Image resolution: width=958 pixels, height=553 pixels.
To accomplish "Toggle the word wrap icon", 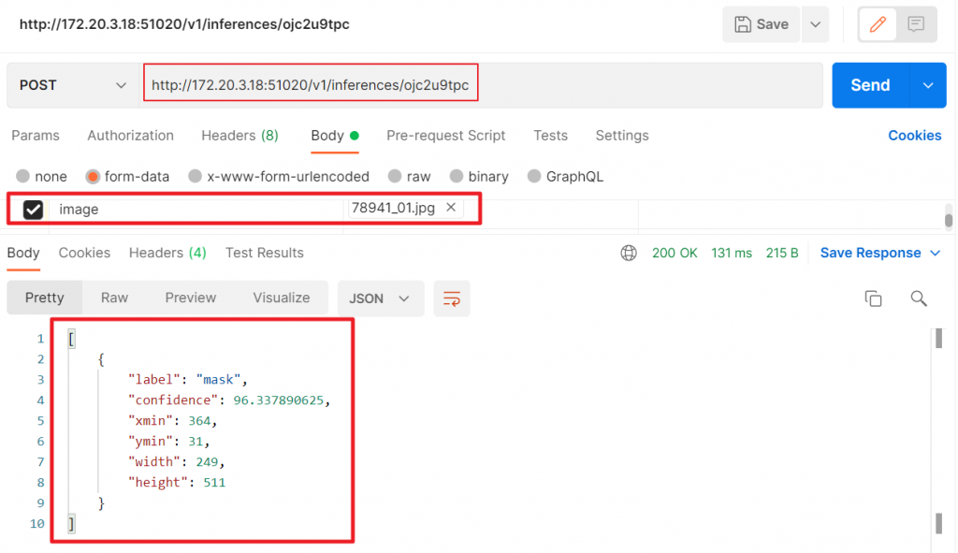I will (452, 298).
